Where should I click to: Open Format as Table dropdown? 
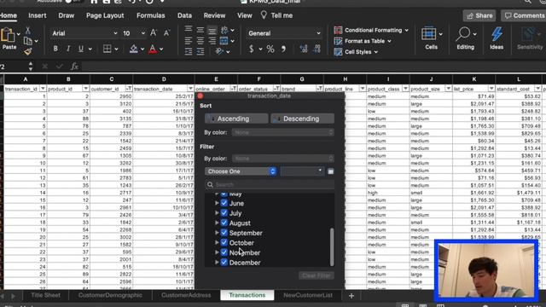click(363, 41)
